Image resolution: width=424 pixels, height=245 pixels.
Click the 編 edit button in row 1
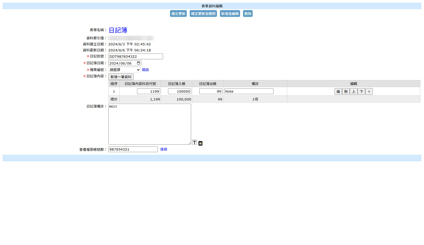338,92
